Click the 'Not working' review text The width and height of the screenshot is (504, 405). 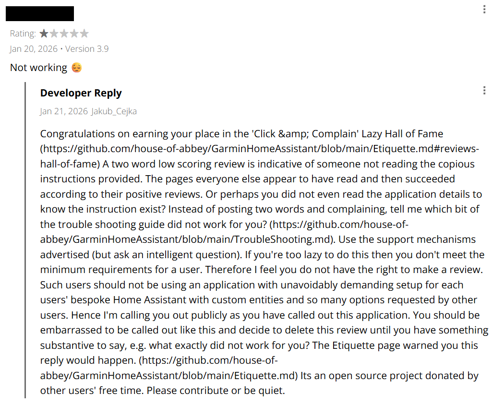click(38, 68)
